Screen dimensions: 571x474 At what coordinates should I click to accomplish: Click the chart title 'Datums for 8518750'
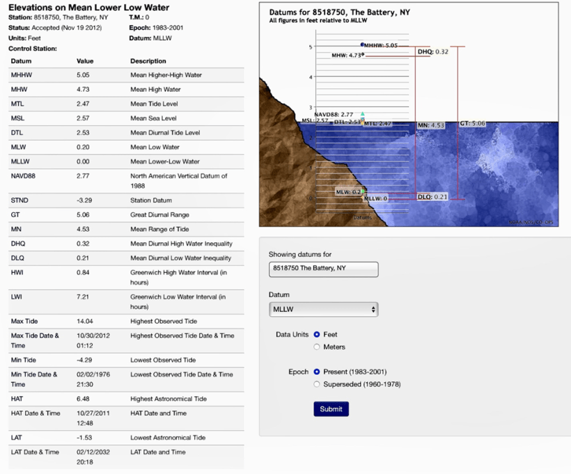340,13
